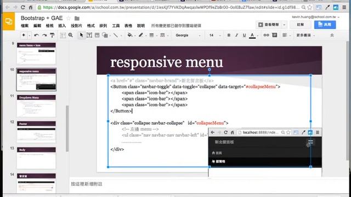Screen dimensions: 351x197
Task: Open the 工具 Tools menu
Action: pos(116,26)
